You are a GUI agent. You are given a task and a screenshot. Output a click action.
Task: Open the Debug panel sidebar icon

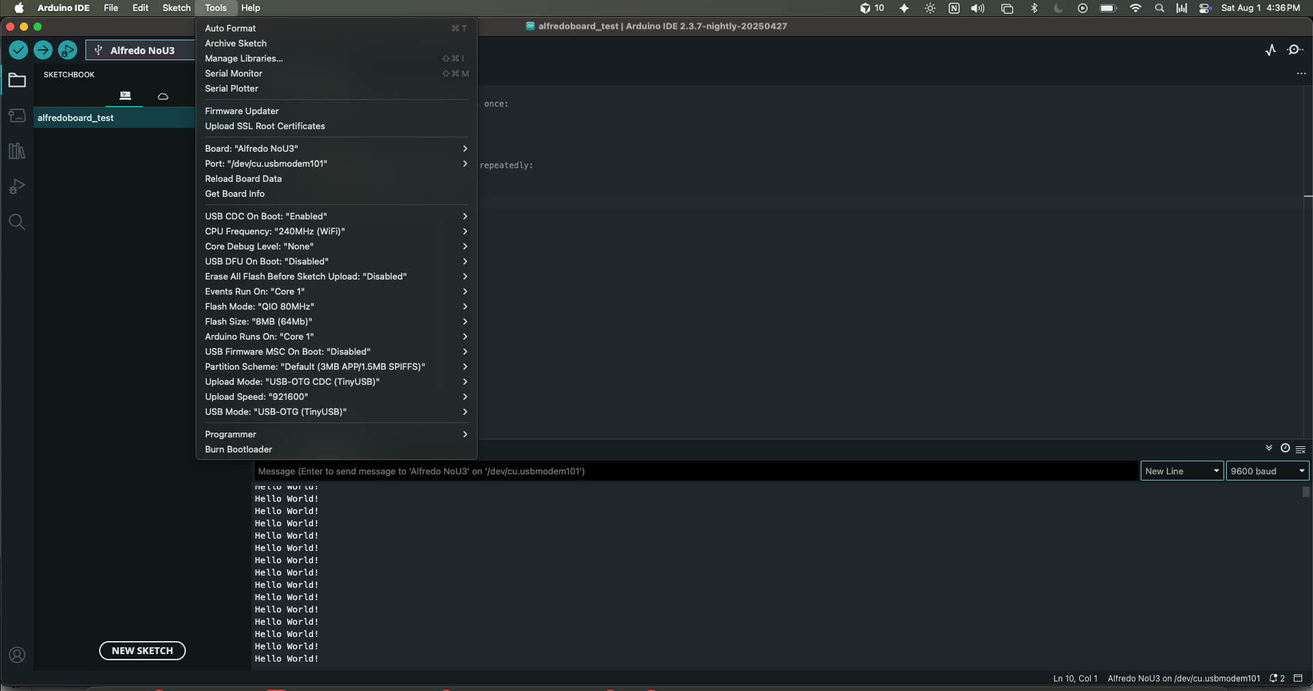click(17, 187)
